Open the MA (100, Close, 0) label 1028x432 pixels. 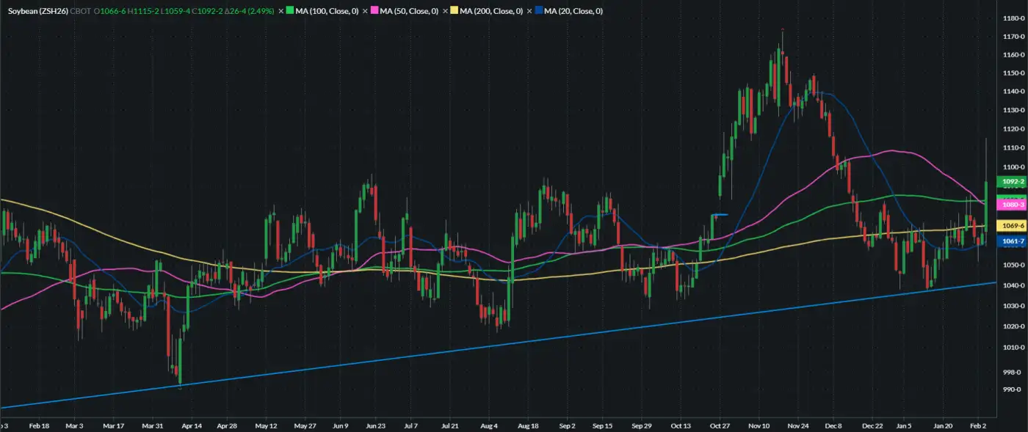[x=325, y=12]
